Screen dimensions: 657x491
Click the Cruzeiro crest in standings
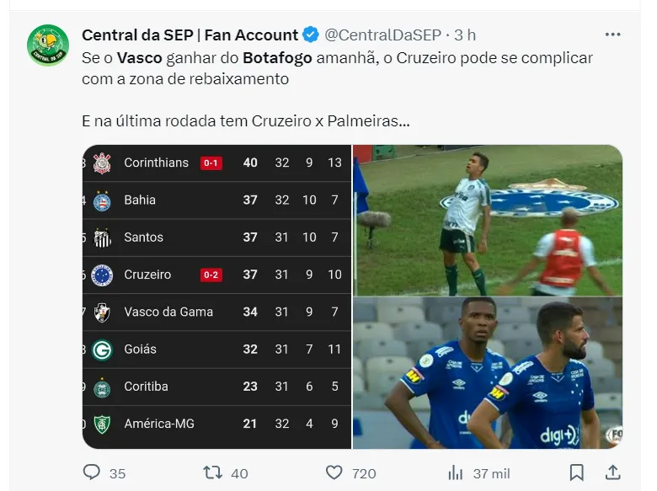pos(102,275)
